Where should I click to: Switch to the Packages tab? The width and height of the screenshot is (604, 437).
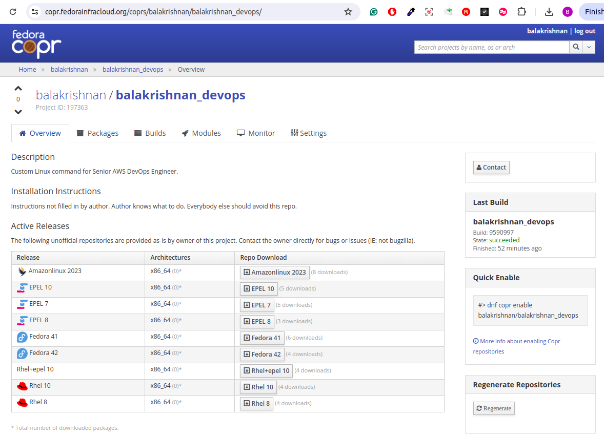97,133
